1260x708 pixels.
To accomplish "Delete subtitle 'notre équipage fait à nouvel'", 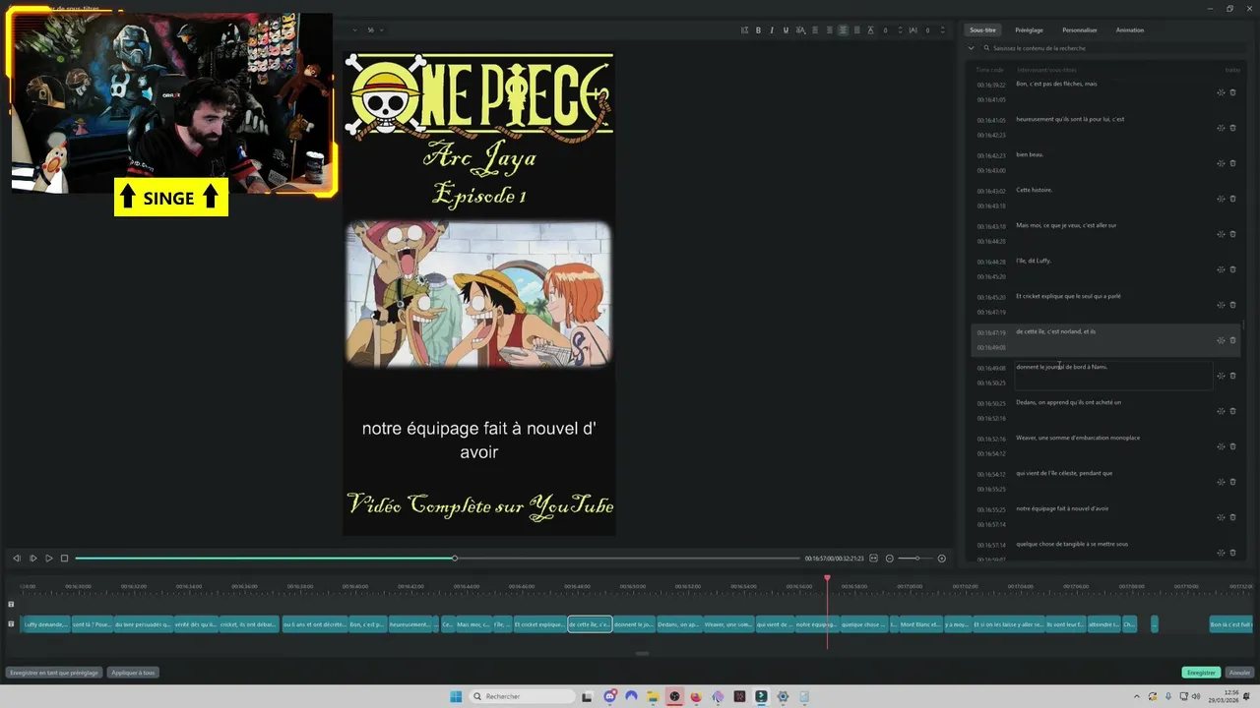I will click(1232, 517).
